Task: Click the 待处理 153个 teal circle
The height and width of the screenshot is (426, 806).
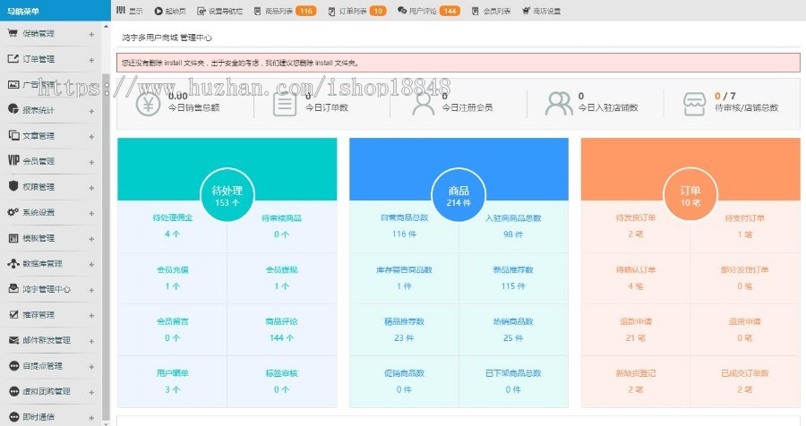Action: click(227, 195)
